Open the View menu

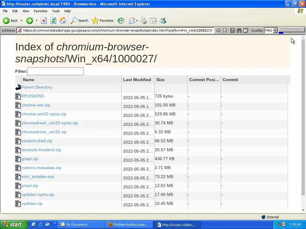[26, 11]
